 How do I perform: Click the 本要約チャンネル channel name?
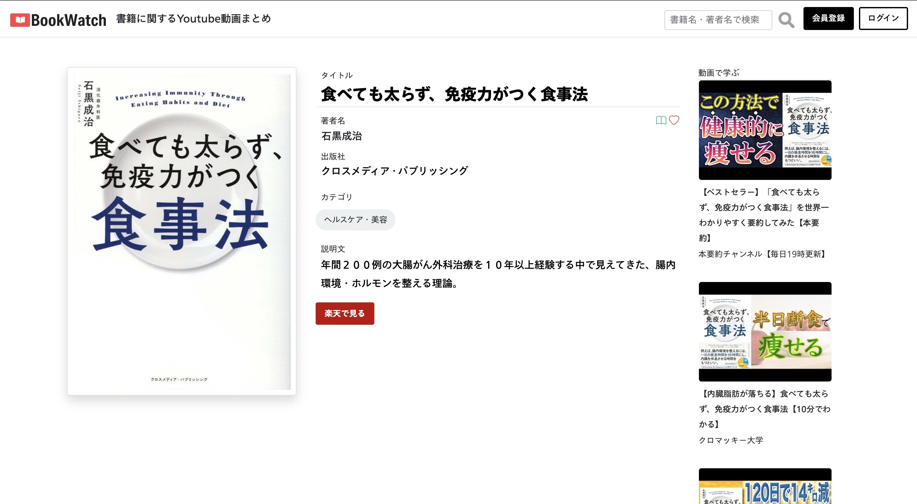tap(762, 254)
